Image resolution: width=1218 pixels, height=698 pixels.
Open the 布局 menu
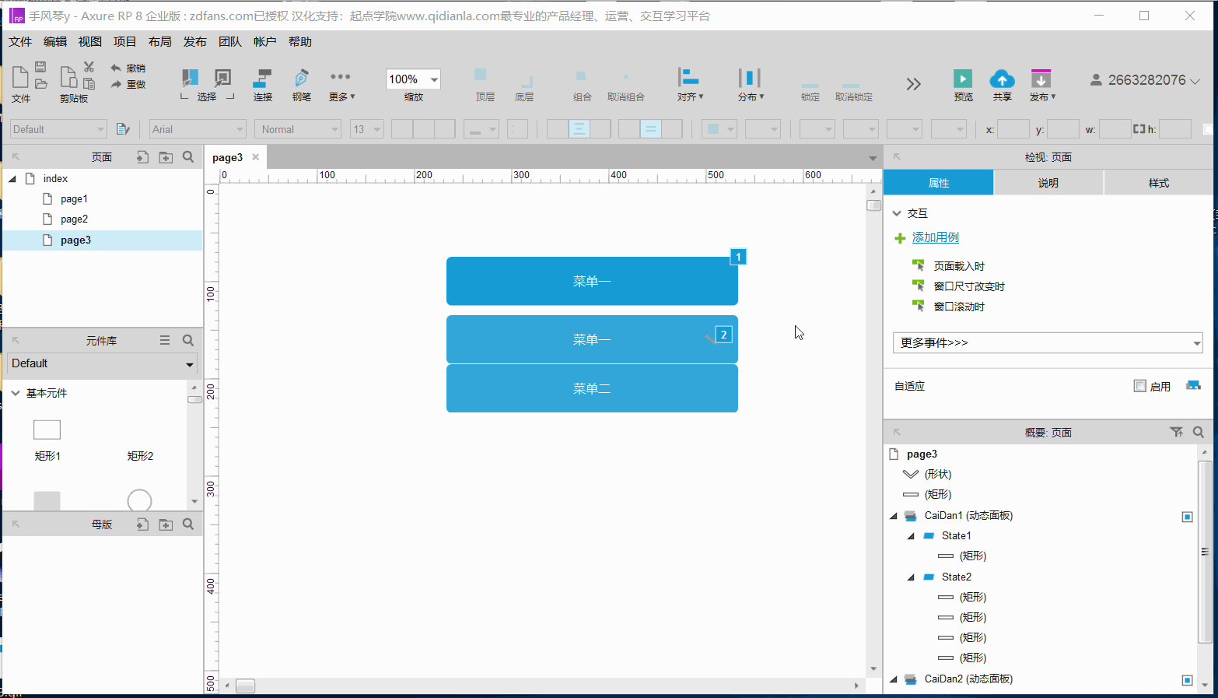click(160, 42)
